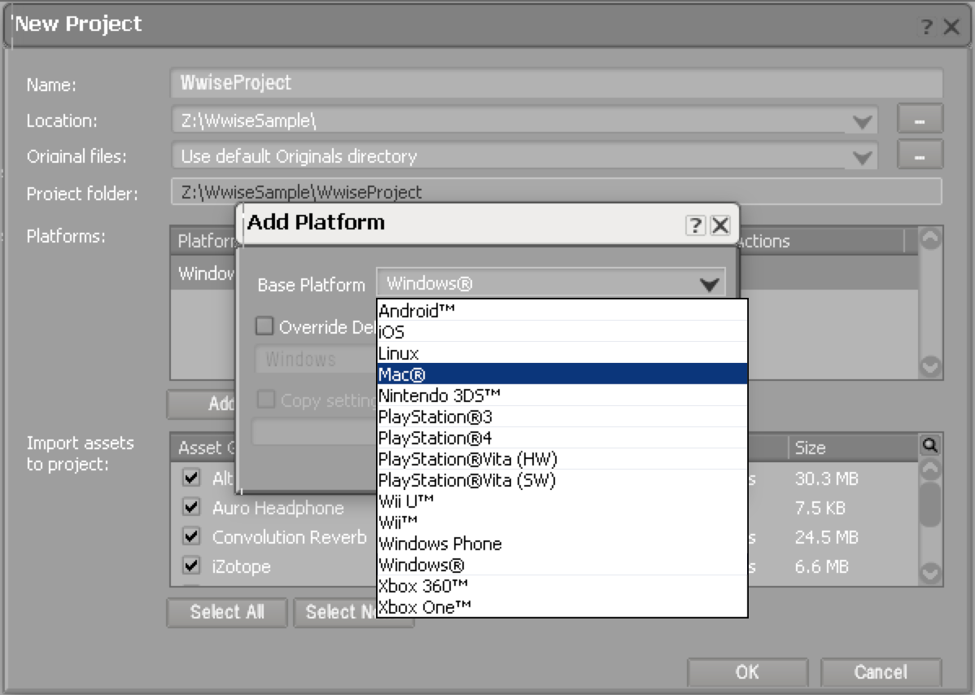The height and width of the screenshot is (695, 975).
Task: Uncheck the Convolution Reverb checkbox
Action: [x=191, y=535]
